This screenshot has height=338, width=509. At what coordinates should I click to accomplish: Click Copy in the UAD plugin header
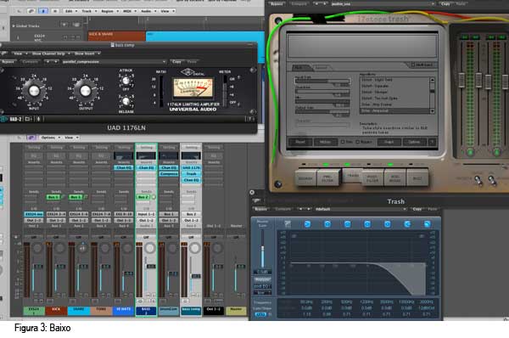coord(176,62)
